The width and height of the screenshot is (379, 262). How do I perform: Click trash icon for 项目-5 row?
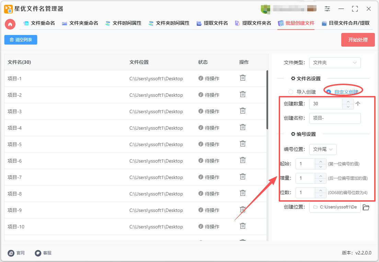click(x=243, y=144)
